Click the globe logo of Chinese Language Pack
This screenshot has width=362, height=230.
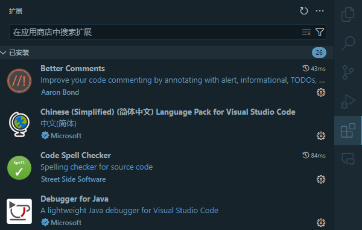click(19, 124)
